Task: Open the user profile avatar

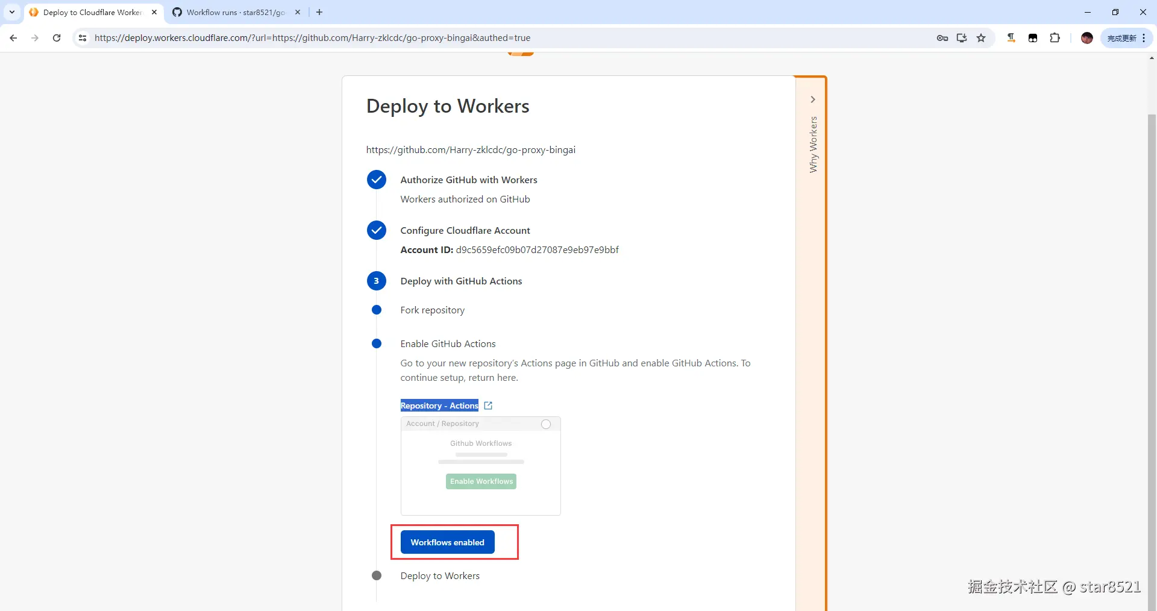Action: point(1087,38)
